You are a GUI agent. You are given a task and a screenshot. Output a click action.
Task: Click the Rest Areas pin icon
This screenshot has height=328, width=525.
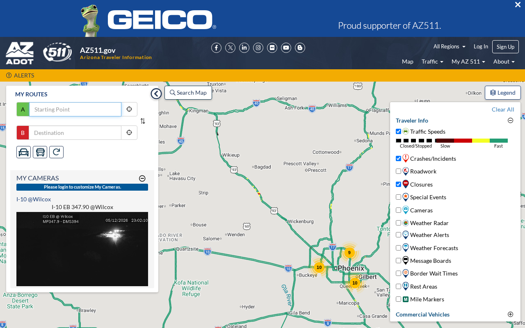tap(406, 286)
